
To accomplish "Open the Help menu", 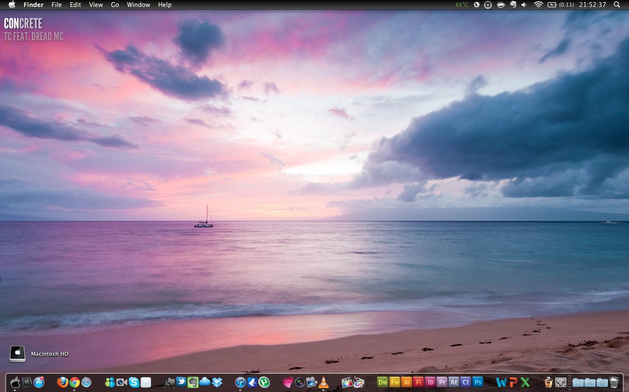I will [x=165, y=4].
